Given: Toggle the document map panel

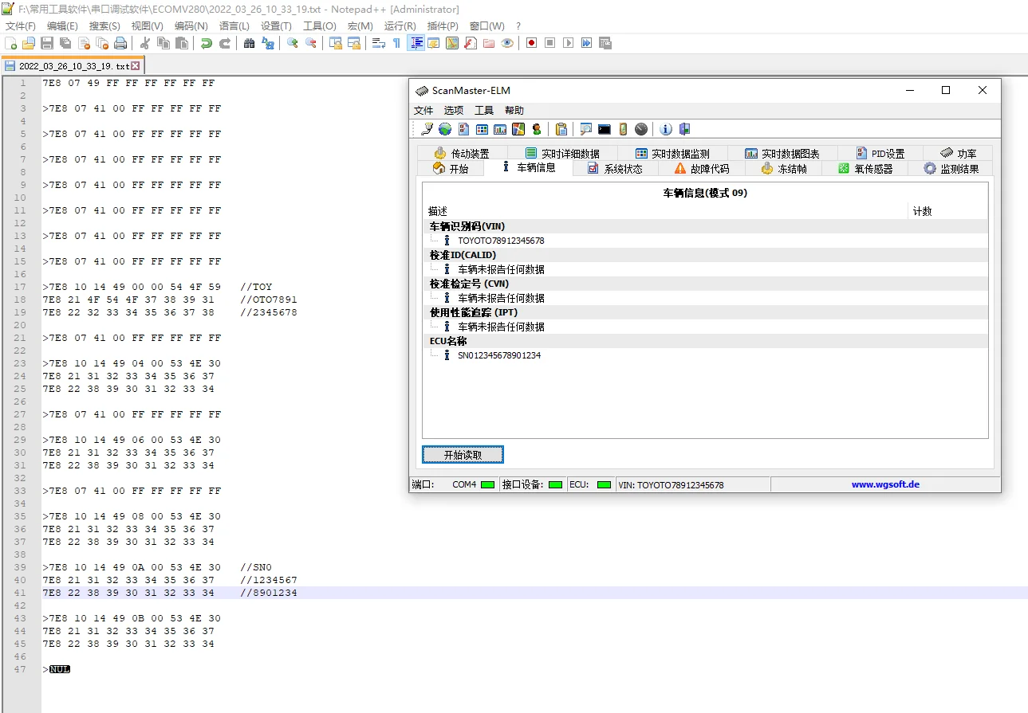Looking at the screenshot, I should (x=451, y=43).
